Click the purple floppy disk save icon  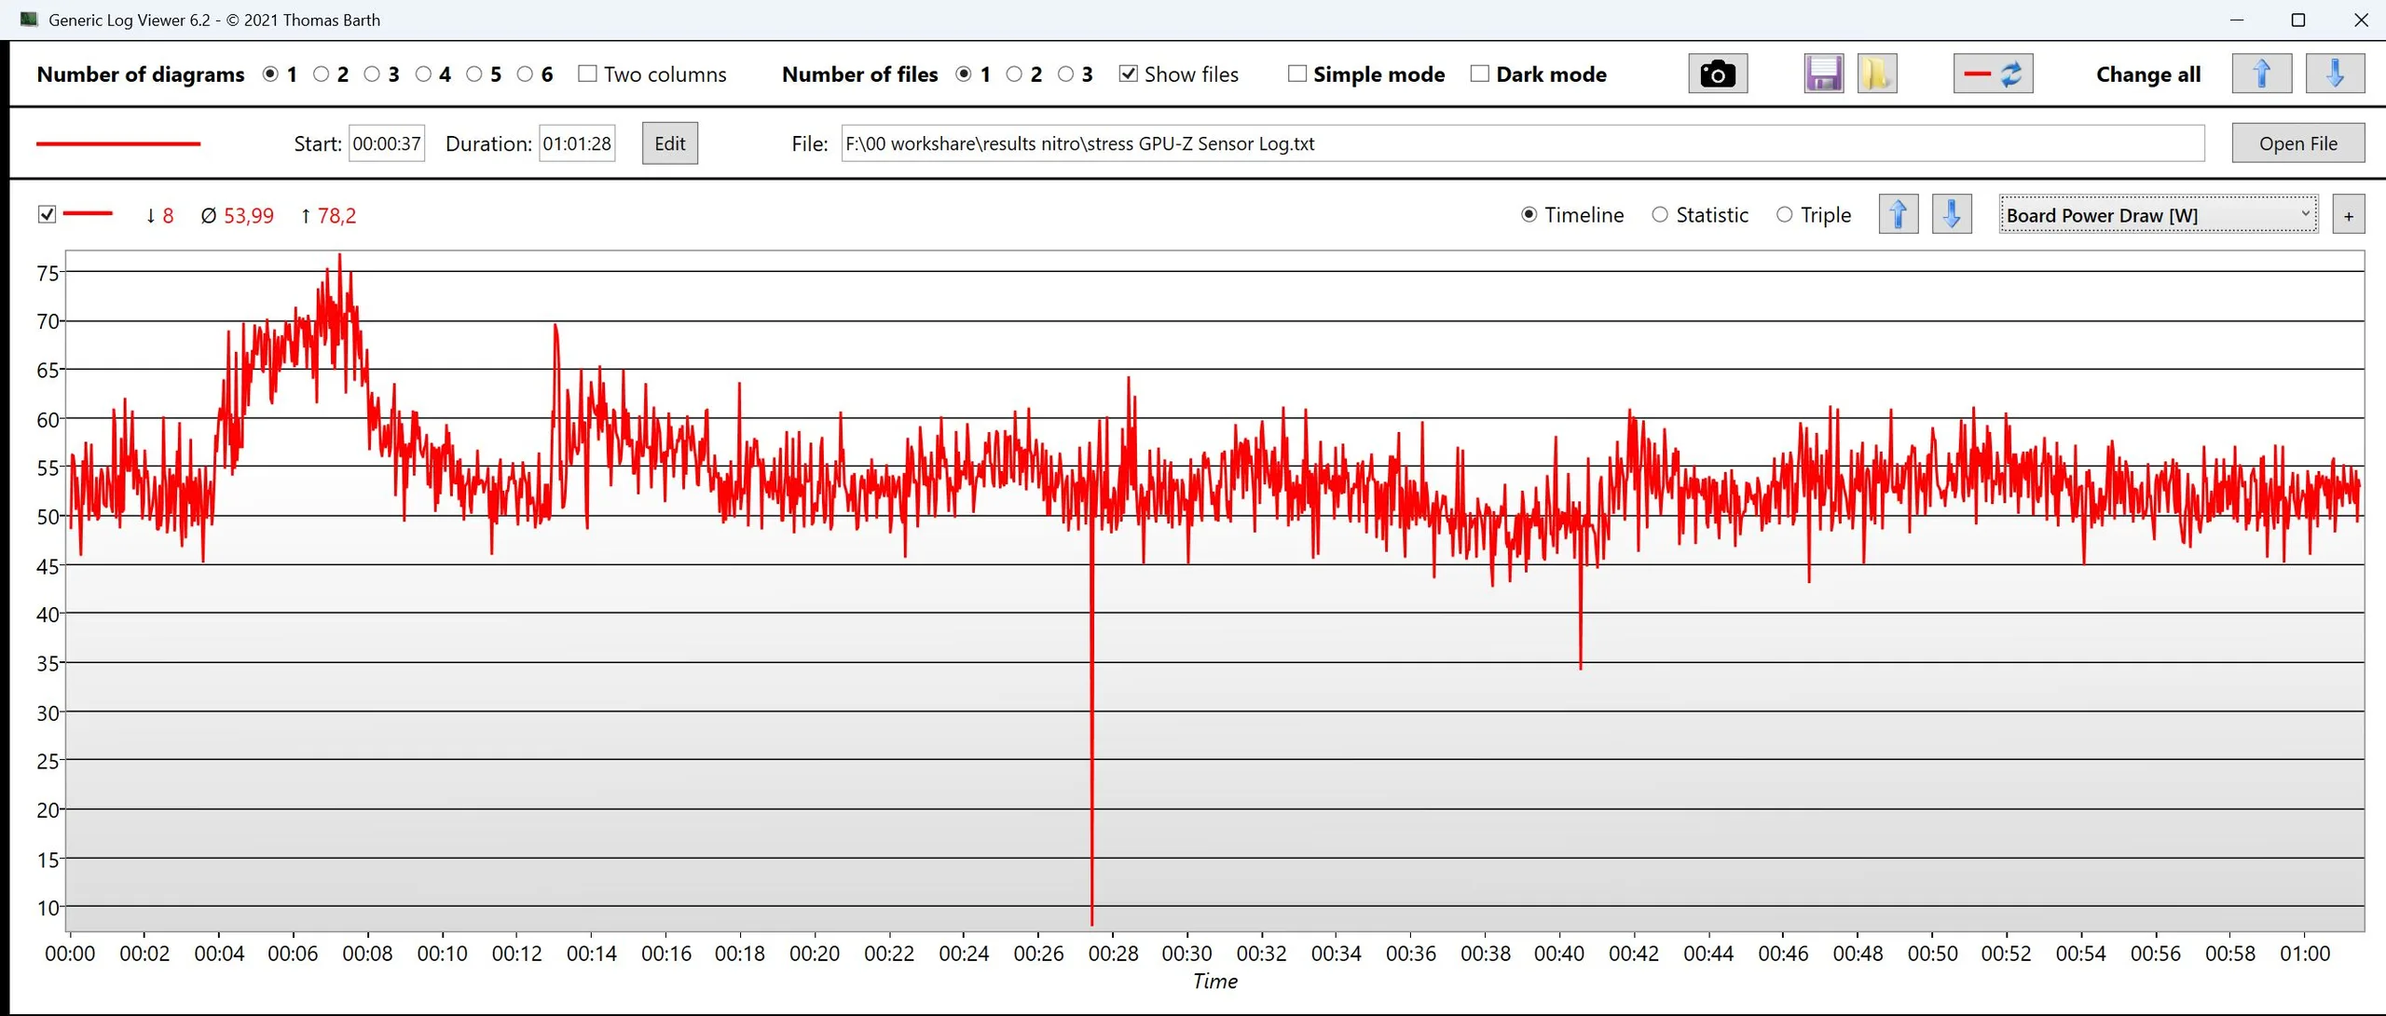point(1823,74)
